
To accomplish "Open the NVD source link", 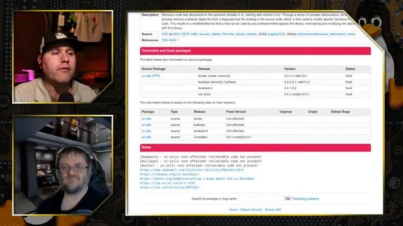I will (176, 34).
